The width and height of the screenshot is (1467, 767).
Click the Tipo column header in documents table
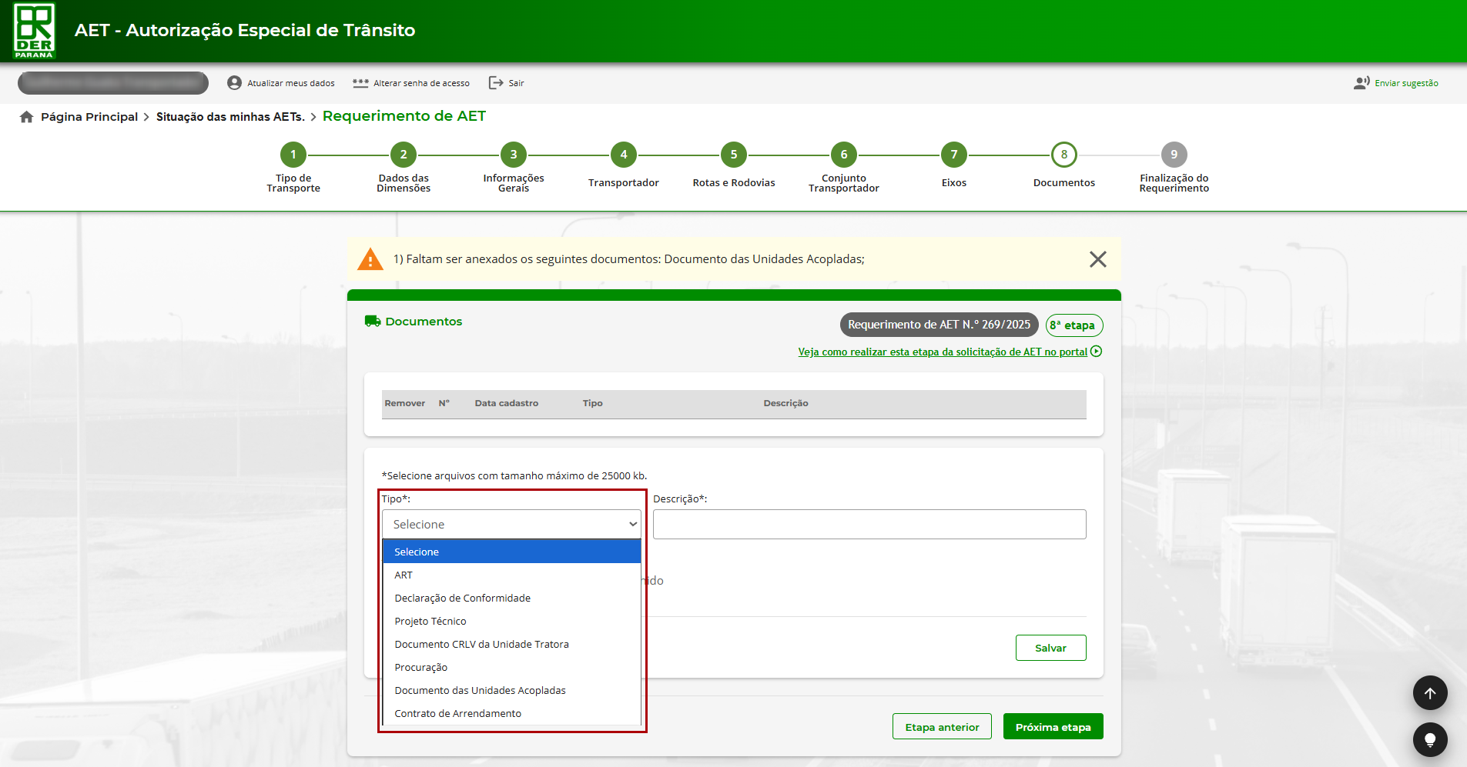(592, 403)
